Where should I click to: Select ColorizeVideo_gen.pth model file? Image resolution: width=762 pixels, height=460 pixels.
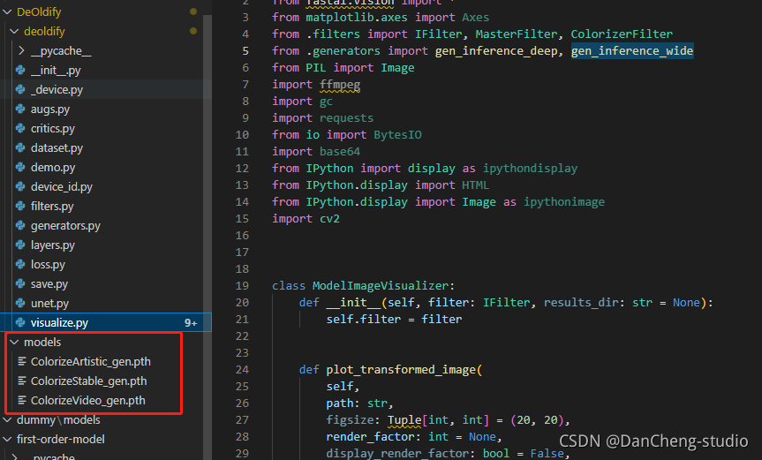[x=88, y=401]
